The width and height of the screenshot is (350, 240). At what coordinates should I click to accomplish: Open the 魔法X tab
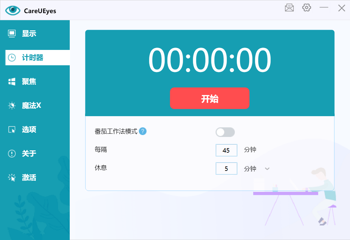(35, 105)
